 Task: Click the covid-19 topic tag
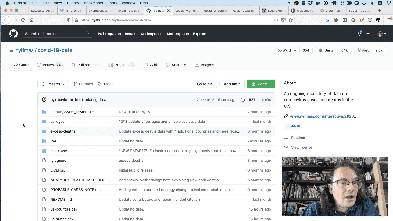coord(293,126)
